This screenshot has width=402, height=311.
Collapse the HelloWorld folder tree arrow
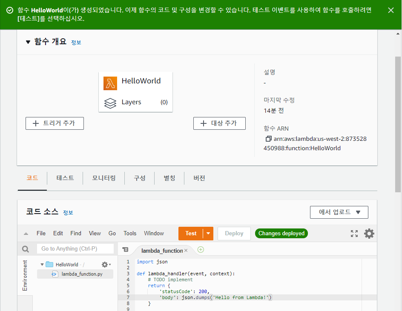click(x=42, y=264)
